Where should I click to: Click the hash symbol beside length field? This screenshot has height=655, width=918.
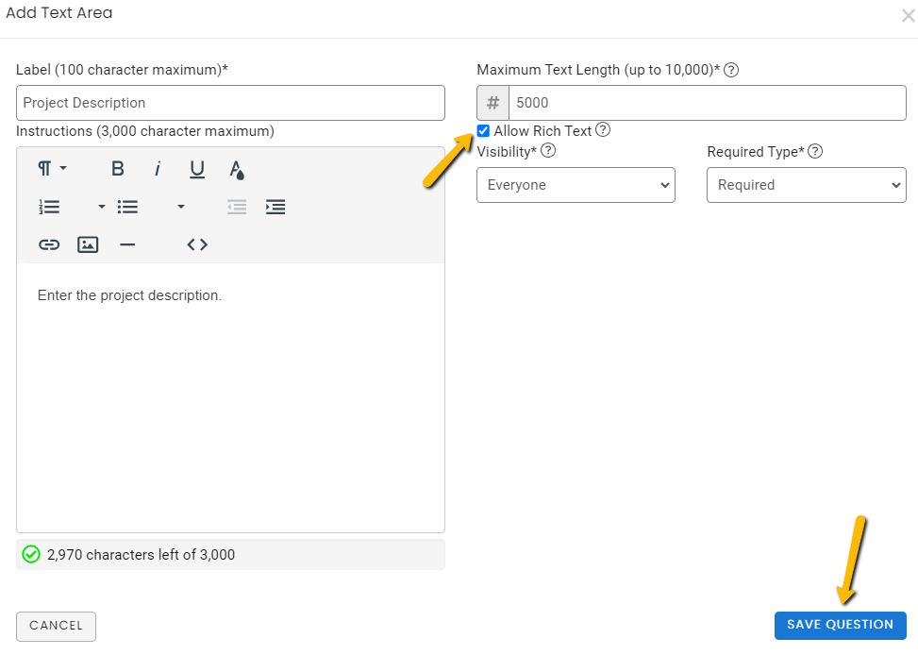click(492, 103)
